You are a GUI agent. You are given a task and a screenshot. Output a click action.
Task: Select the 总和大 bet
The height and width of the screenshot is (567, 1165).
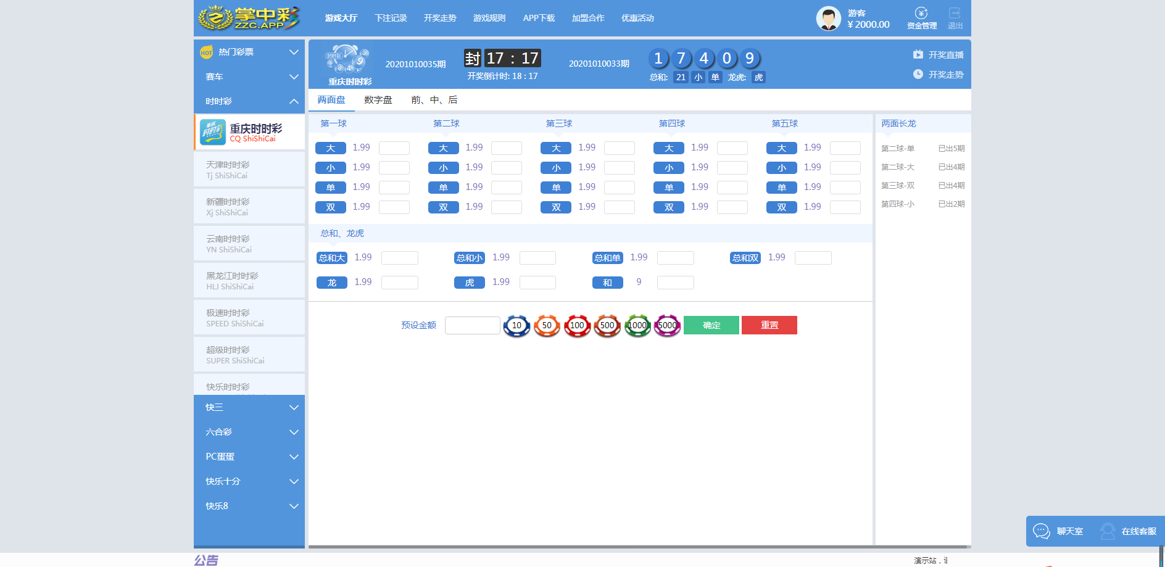(x=332, y=258)
